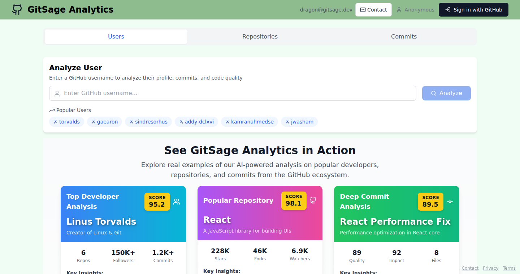Open the footer Terms link
Screen dimensions: 520x274
[x=509, y=268]
